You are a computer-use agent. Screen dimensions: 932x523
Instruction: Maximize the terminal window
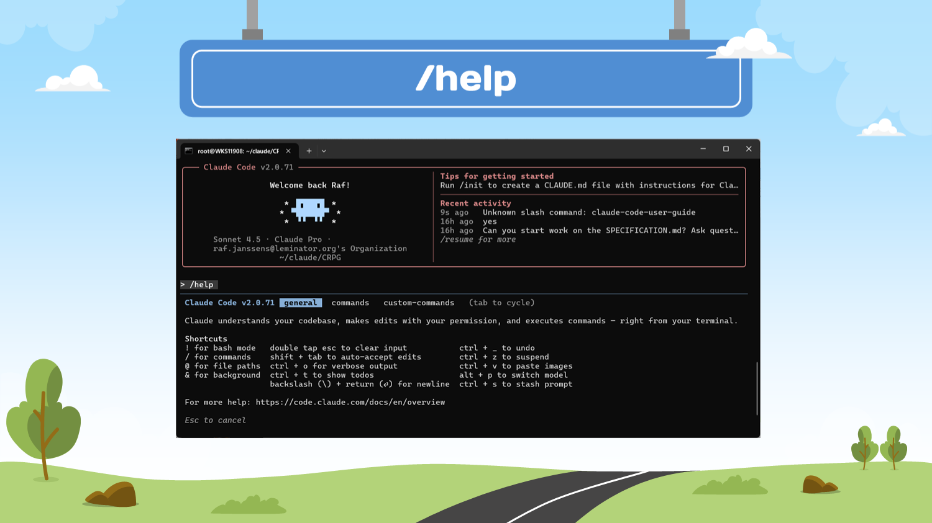click(x=726, y=149)
